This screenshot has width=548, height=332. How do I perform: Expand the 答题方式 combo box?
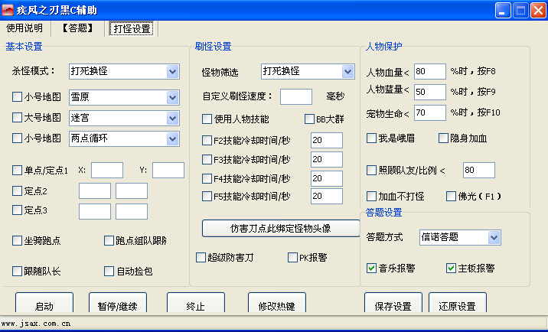pos(494,238)
